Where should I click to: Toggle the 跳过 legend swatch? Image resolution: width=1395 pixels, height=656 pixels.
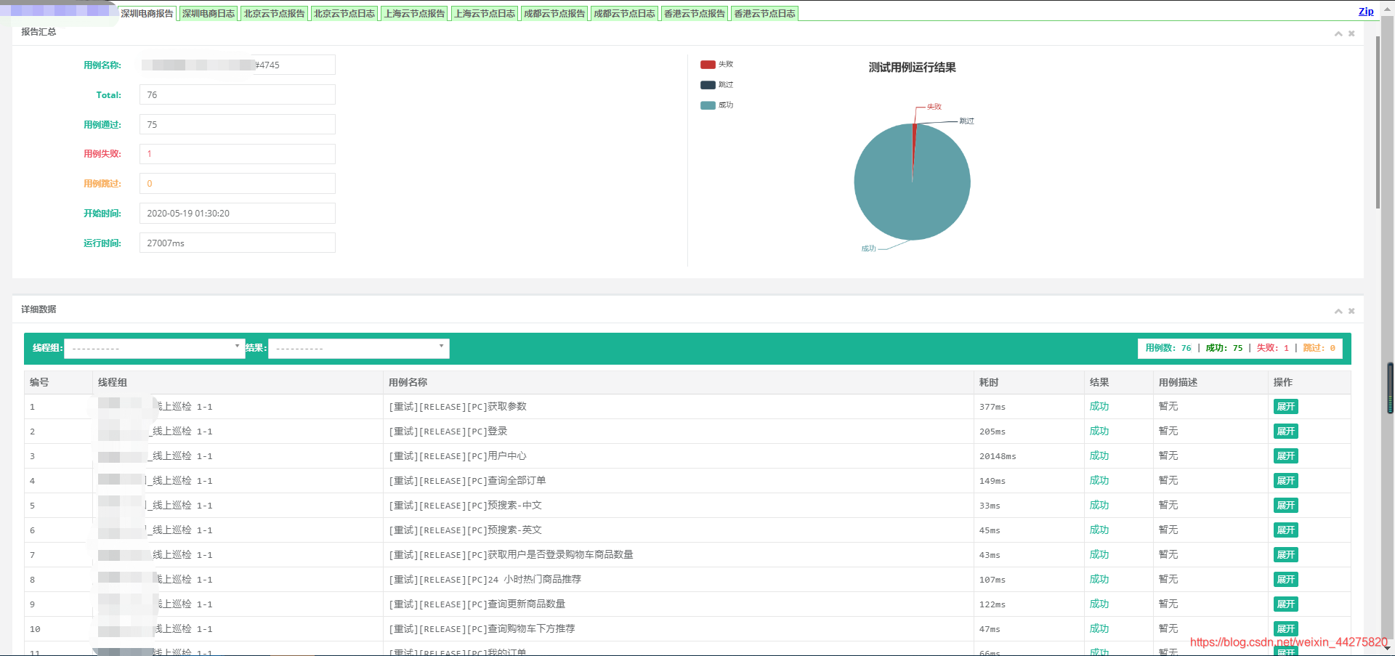click(x=708, y=85)
